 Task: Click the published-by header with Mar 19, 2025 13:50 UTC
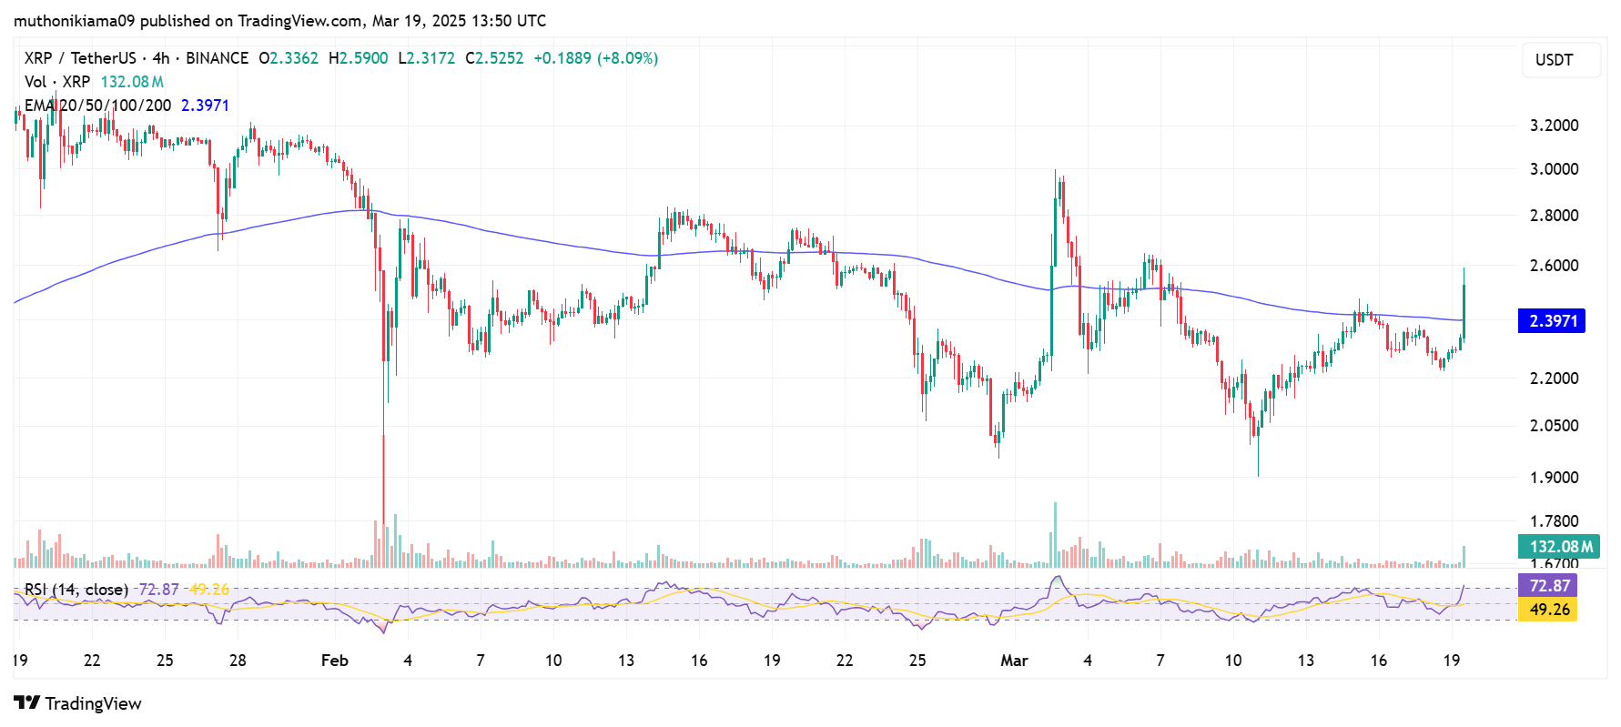click(280, 20)
